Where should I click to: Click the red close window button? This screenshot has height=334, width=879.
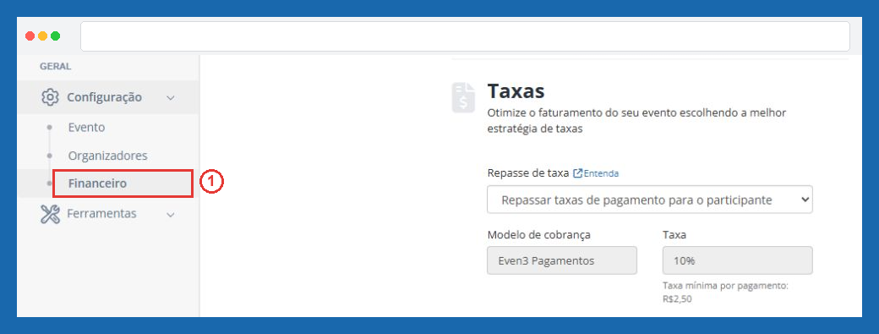coord(30,36)
